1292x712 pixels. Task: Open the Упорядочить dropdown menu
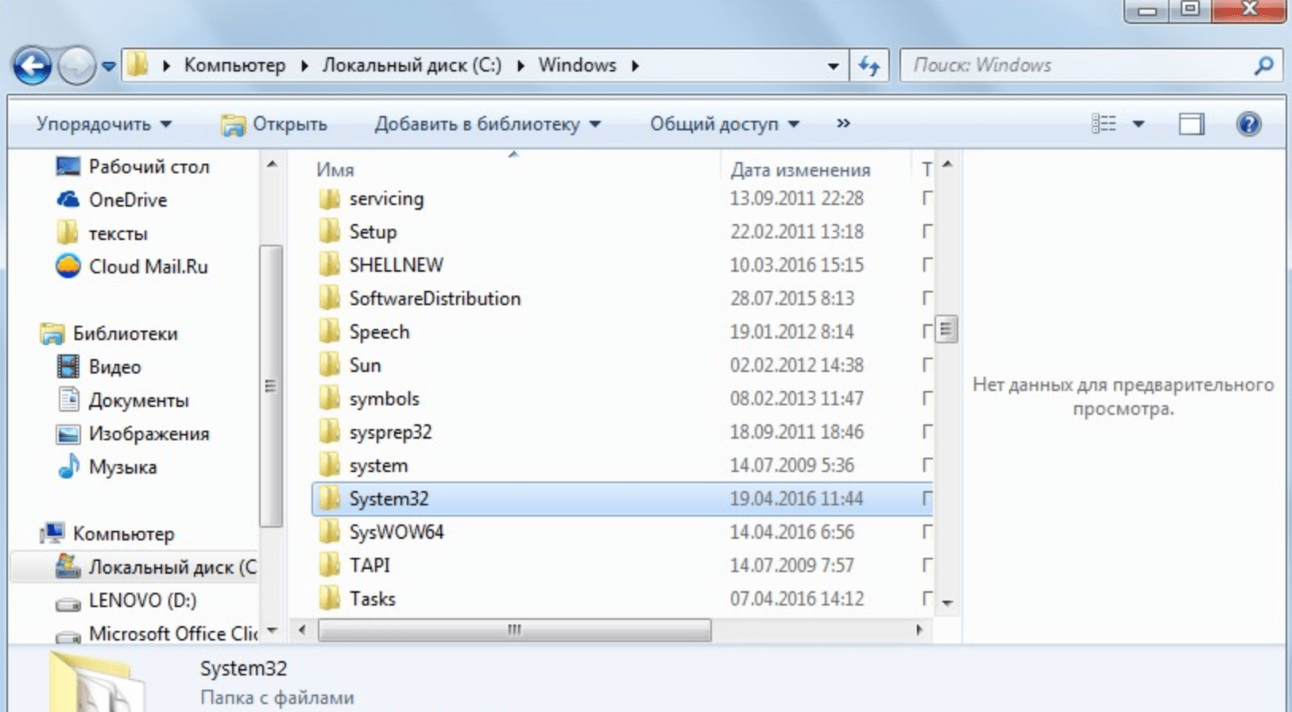pyautogui.click(x=103, y=124)
